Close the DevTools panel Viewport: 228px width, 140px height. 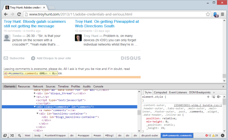pos(223,87)
